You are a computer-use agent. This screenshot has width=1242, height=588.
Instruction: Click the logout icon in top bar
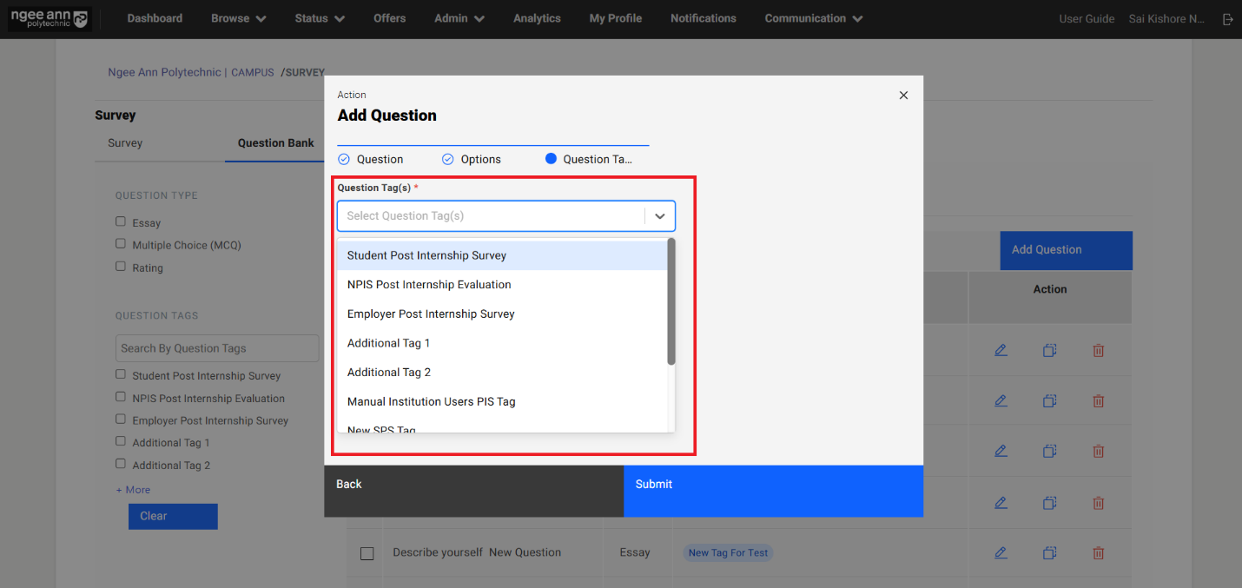point(1227,19)
